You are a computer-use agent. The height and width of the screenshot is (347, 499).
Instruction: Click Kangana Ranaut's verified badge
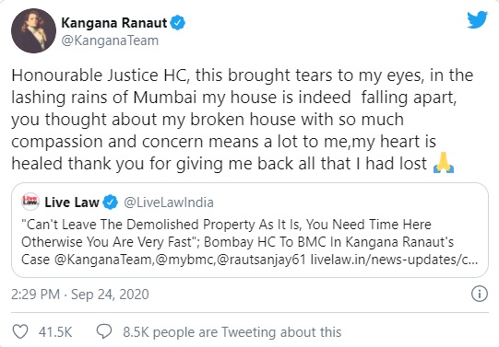point(178,23)
